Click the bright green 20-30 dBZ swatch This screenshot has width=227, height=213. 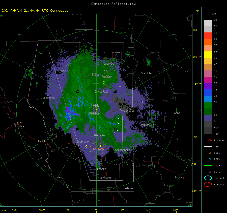(x=208, y=105)
